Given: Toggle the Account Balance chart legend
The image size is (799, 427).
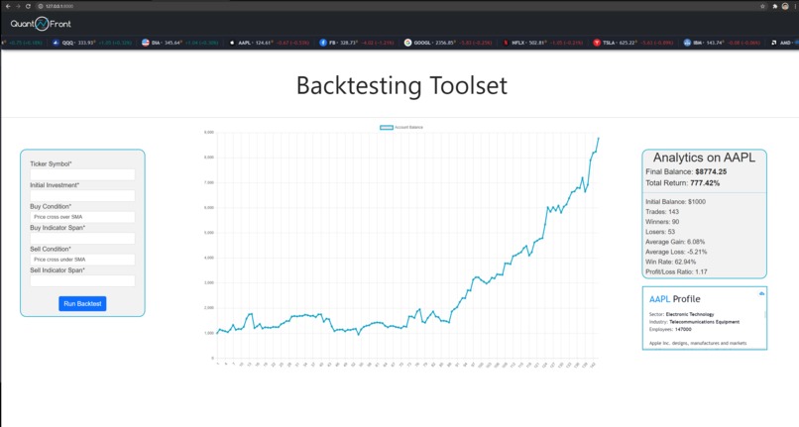Looking at the screenshot, I should point(401,128).
